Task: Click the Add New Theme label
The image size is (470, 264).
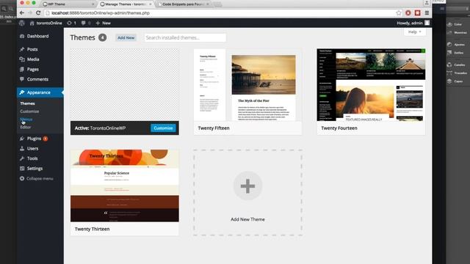Action: pos(247,219)
